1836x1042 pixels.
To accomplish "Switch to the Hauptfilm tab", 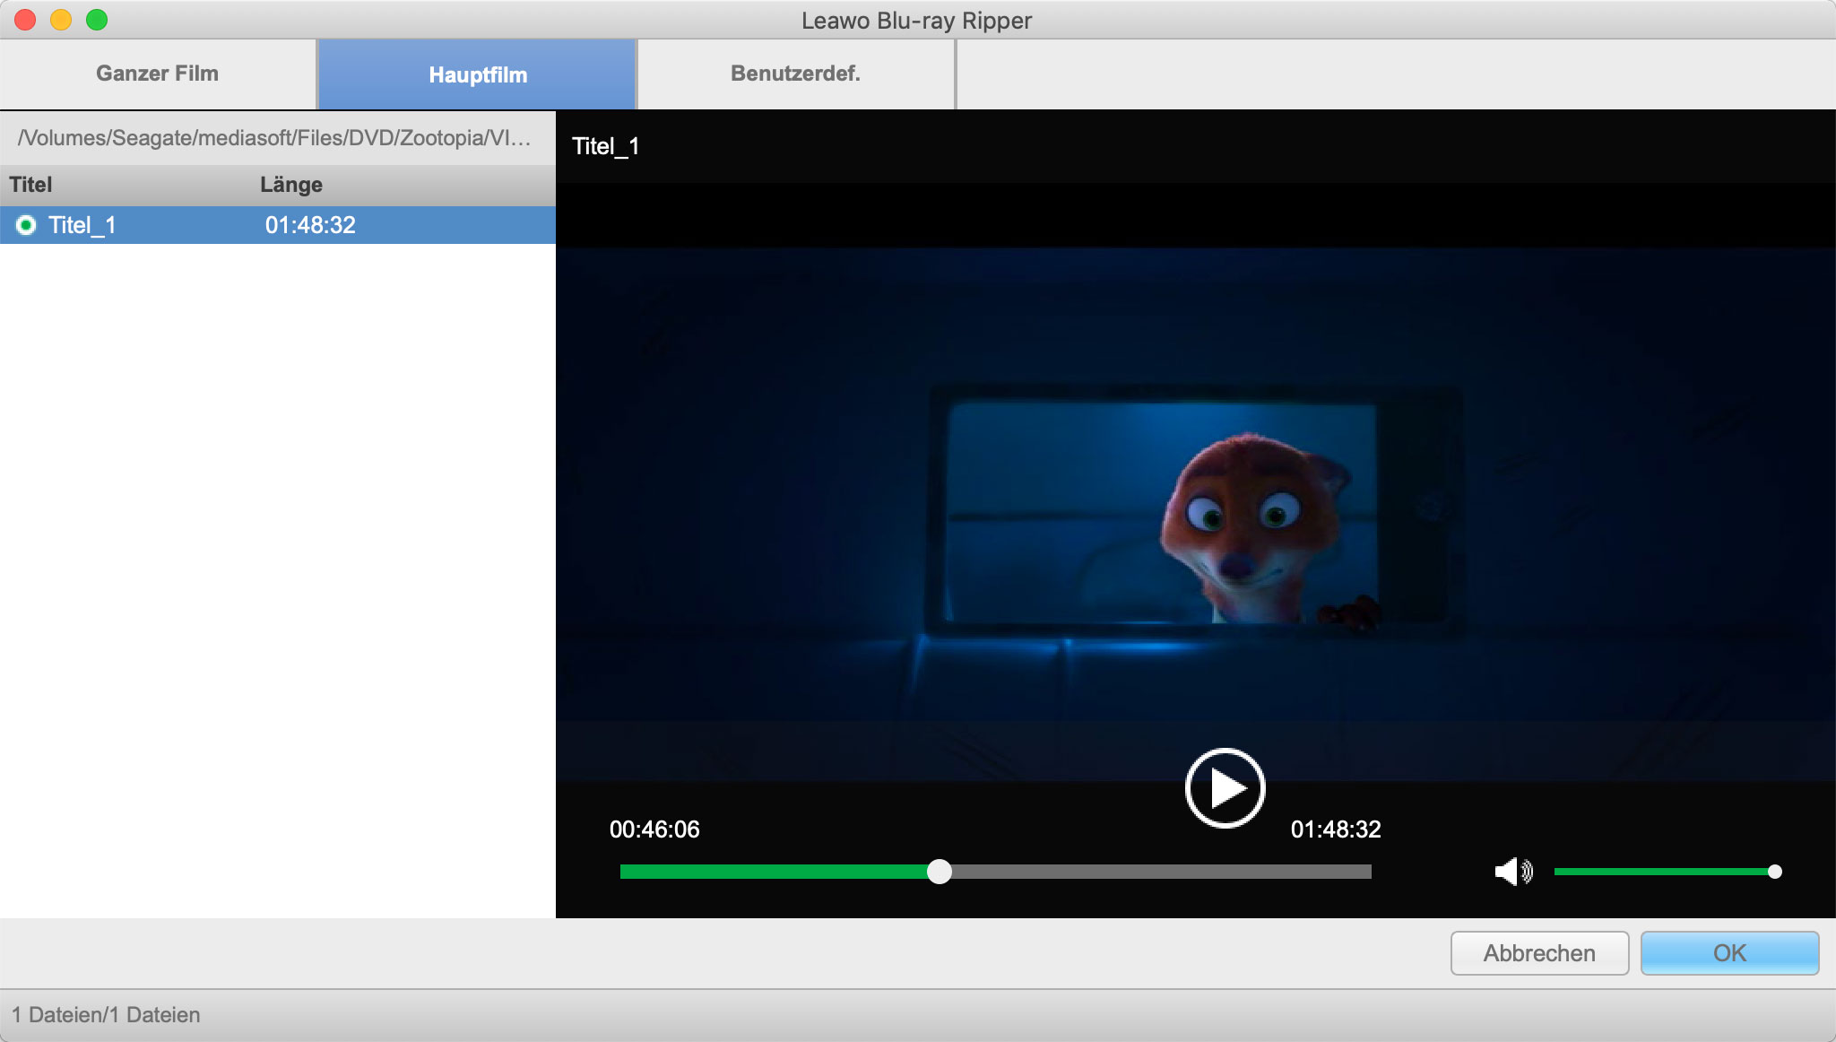I will pos(478,74).
